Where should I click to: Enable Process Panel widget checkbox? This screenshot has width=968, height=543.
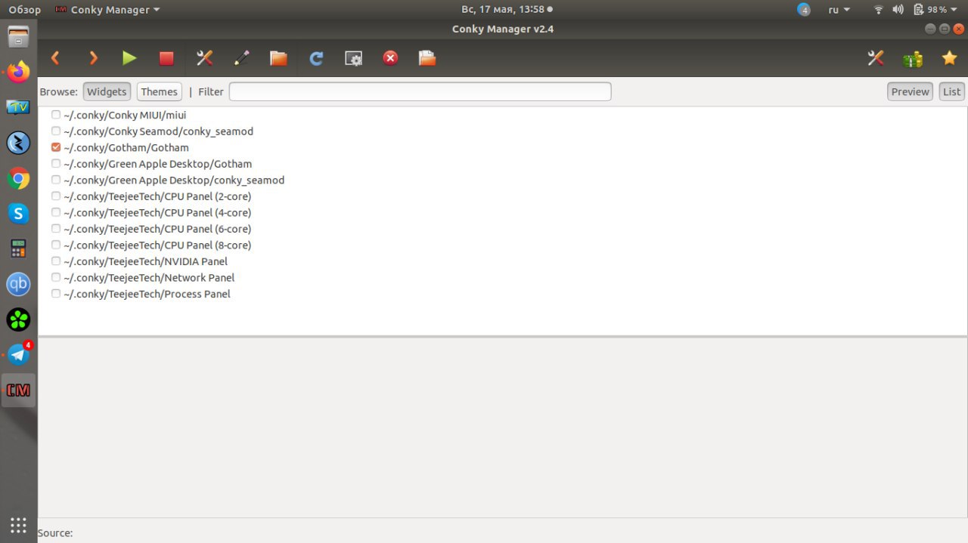pos(56,294)
